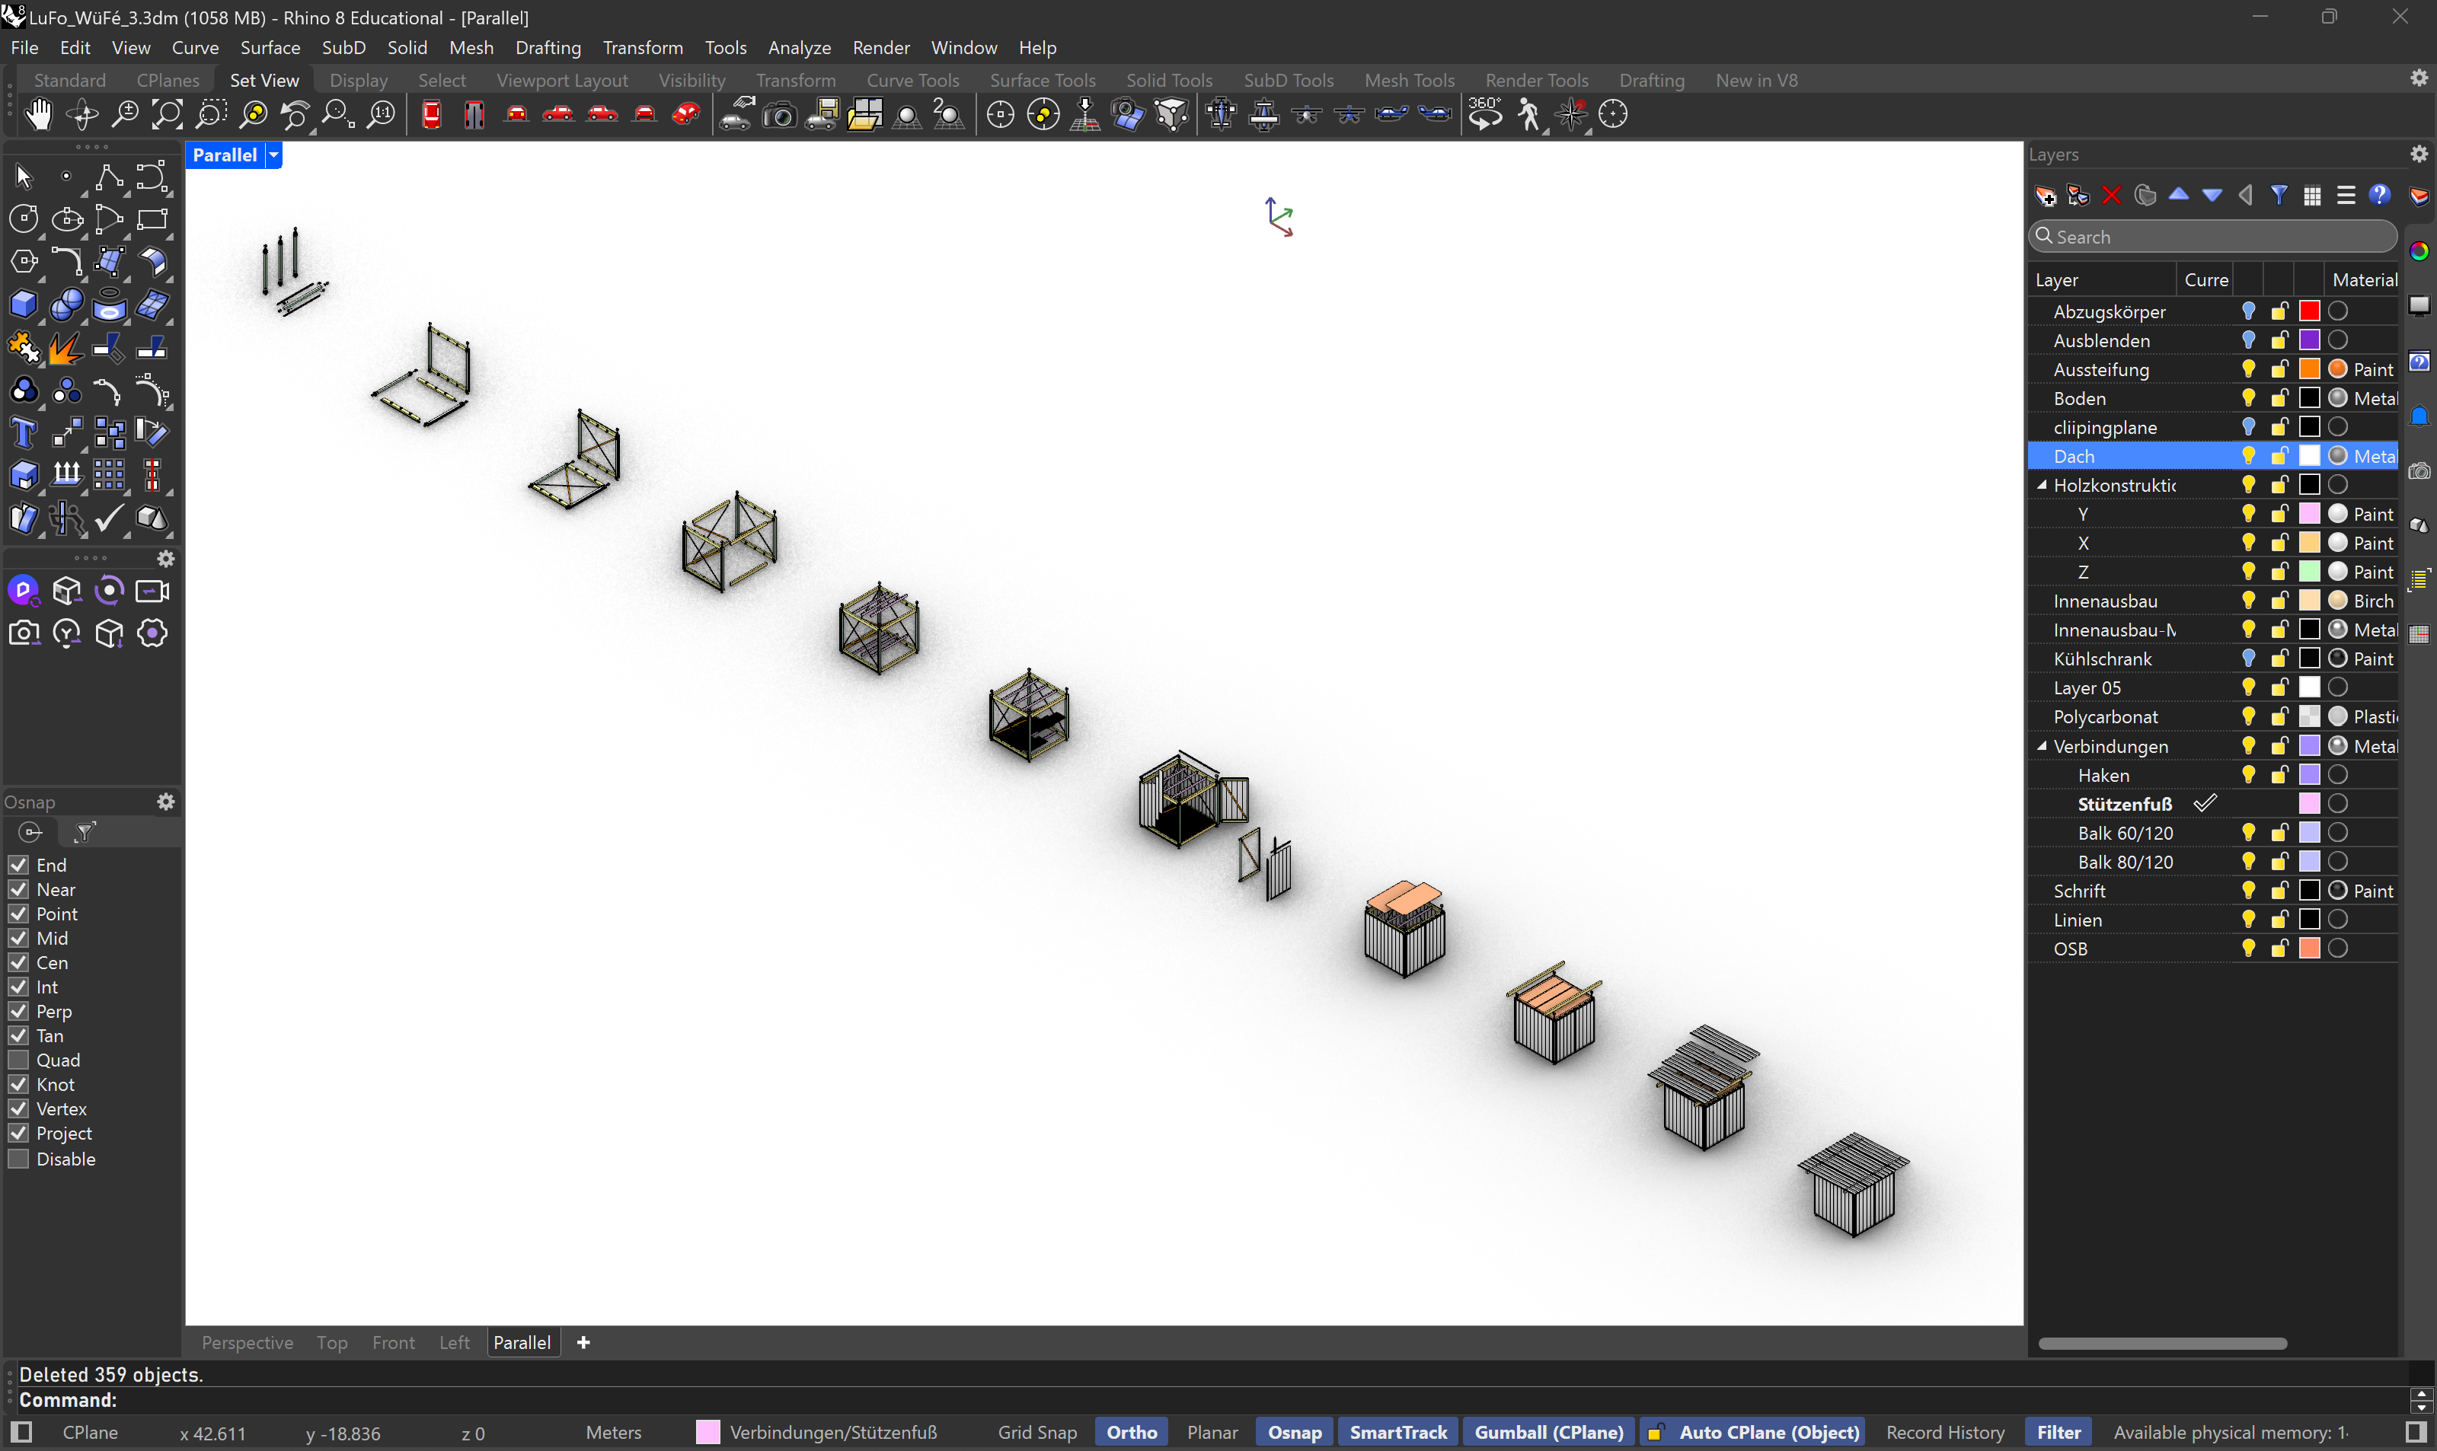Click the Planar status bar button
2437x1451 pixels.
1212,1433
